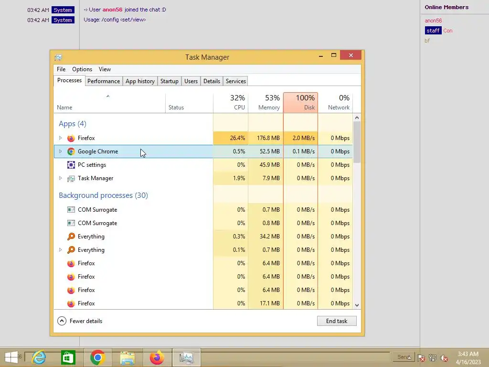Screen dimensions: 489x367
Task: Switch to the App history tab
Action: click(x=140, y=81)
